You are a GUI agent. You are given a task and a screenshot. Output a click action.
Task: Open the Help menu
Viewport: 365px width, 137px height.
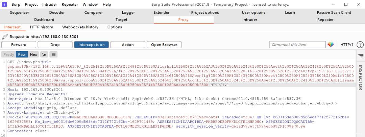(x=107, y=4)
